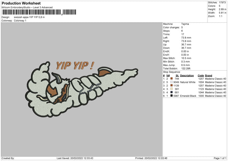Select 'Wilcom EmbroideryStudio – Level 3 Advanced' text
The image size is (228, 161).
27,8
